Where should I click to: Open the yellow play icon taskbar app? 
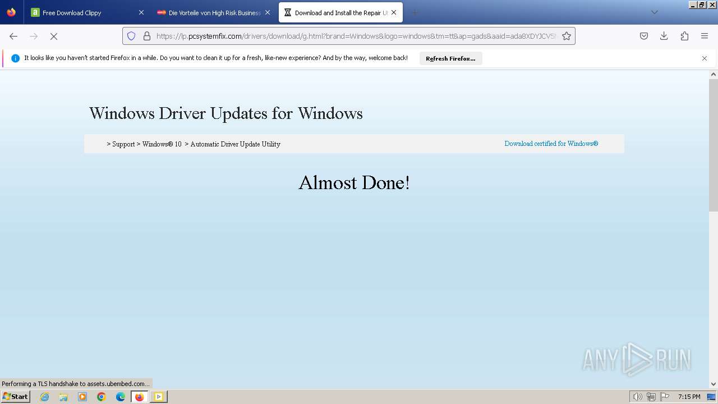[x=159, y=397]
